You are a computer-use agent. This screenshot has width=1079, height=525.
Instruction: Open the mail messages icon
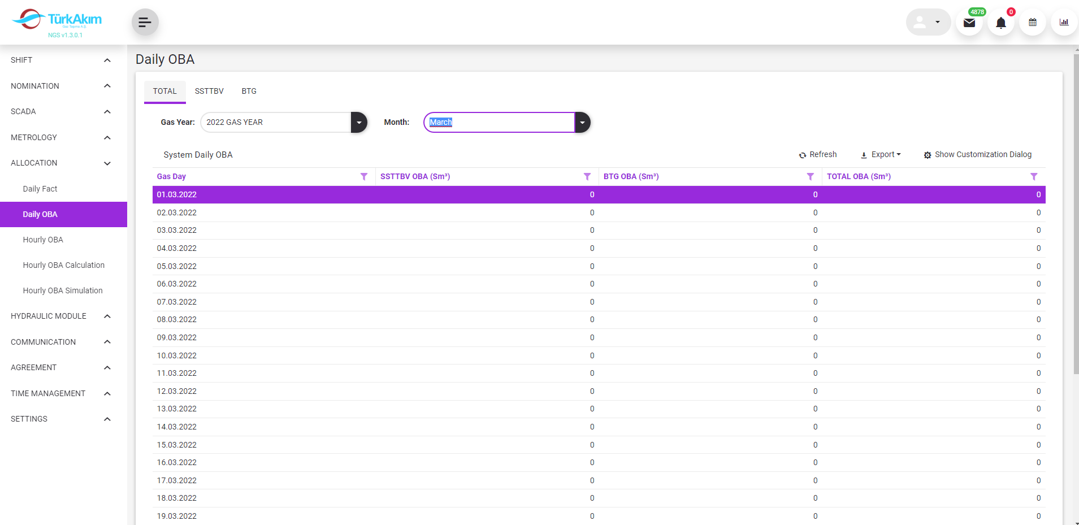click(969, 23)
